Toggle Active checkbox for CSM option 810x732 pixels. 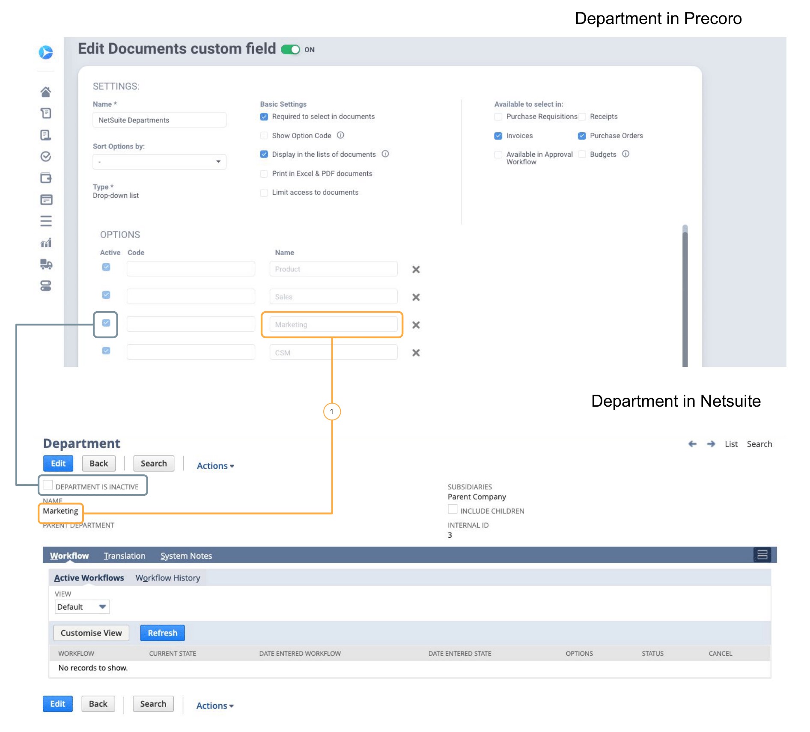106,351
